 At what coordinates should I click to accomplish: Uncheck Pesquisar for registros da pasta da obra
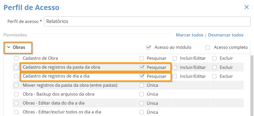[x=142, y=67]
